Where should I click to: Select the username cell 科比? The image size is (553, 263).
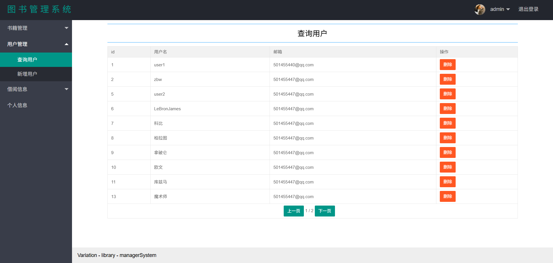[210, 123]
